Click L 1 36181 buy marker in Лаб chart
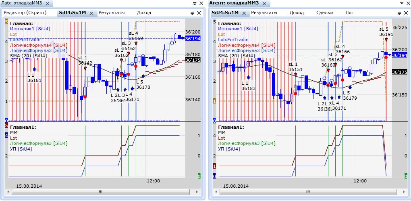 tap(35, 69)
